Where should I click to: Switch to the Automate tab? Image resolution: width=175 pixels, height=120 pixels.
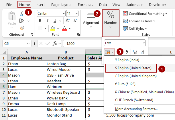pos(135,5)
